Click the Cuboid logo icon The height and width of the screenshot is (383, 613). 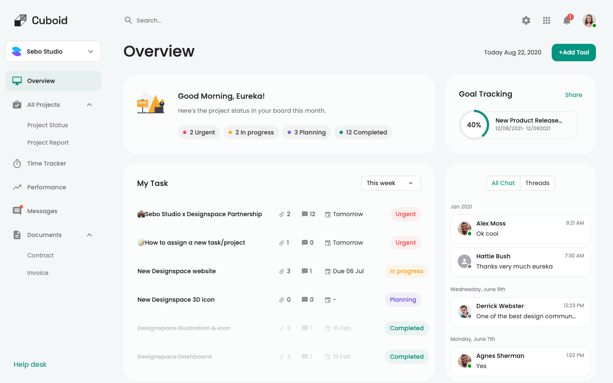click(x=20, y=20)
